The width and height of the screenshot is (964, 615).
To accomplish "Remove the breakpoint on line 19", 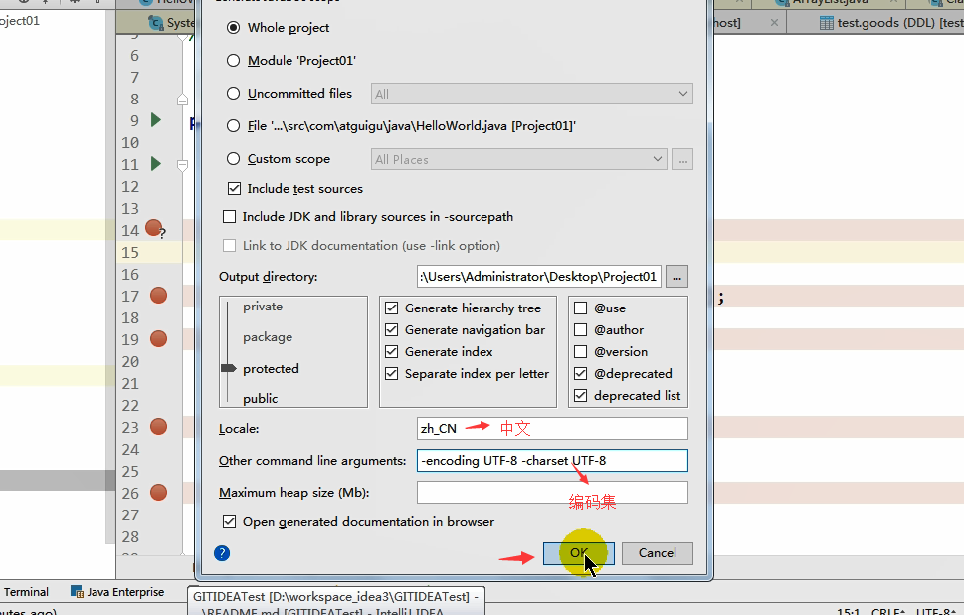I will pos(158,339).
